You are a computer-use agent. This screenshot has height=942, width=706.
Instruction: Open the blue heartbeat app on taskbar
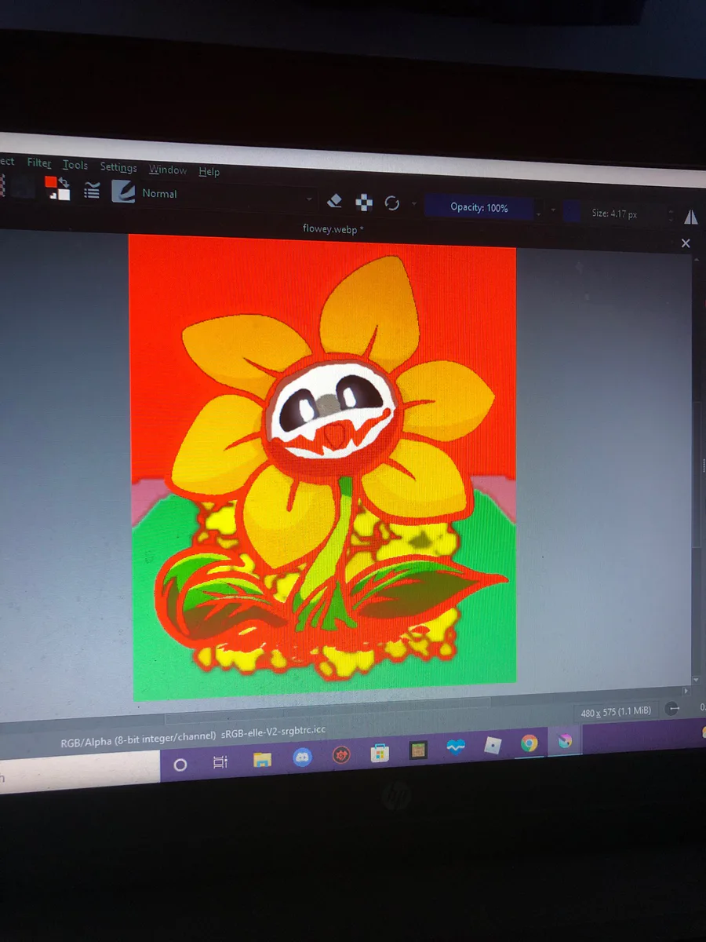tap(456, 748)
